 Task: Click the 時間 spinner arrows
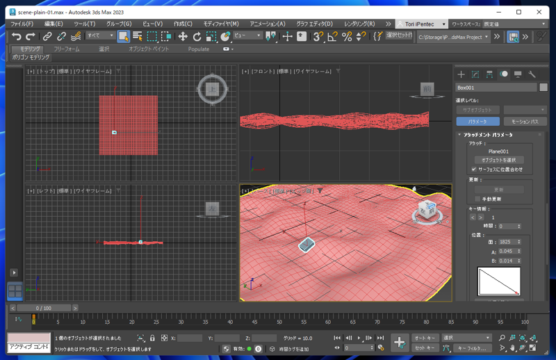pyautogui.click(x=518, y=226)
